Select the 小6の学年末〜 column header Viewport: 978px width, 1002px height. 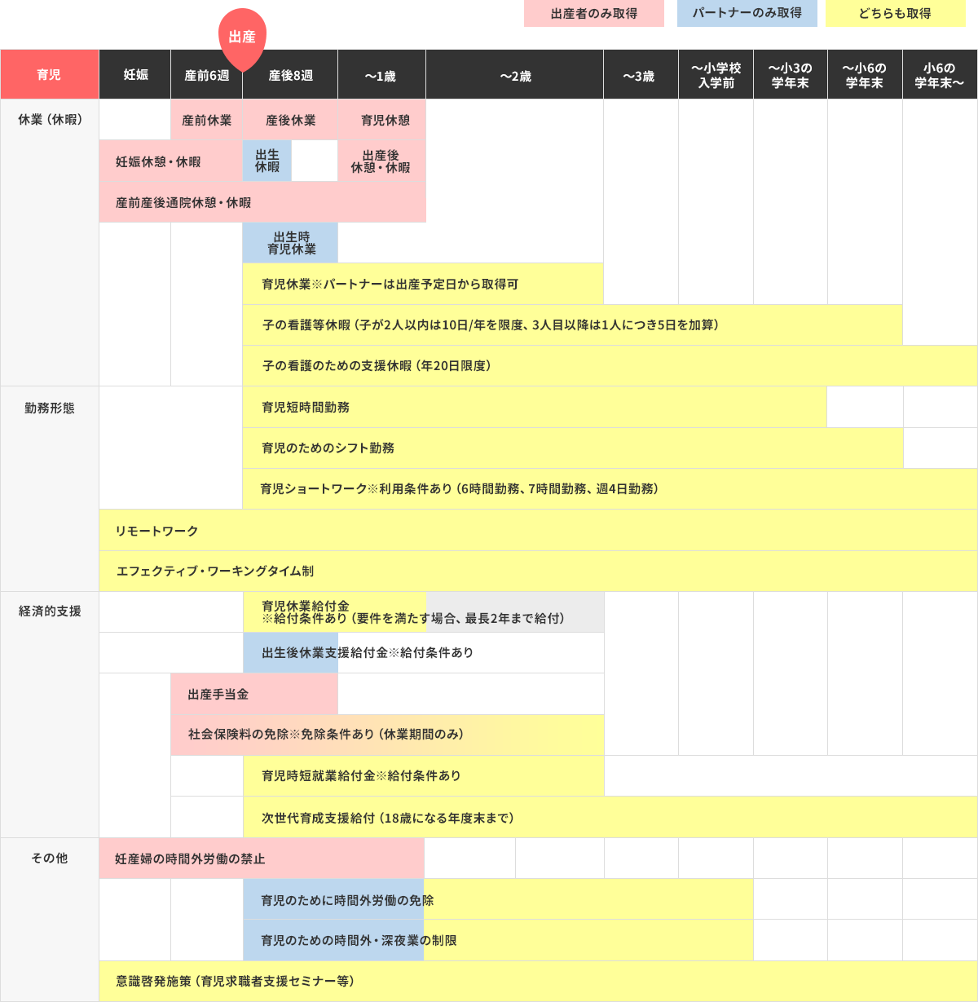coord(939,75)
